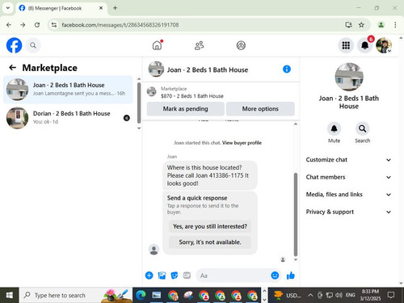Open Chrome profile avatar icon
The image size is (404, 303).
tap(381, 25)
